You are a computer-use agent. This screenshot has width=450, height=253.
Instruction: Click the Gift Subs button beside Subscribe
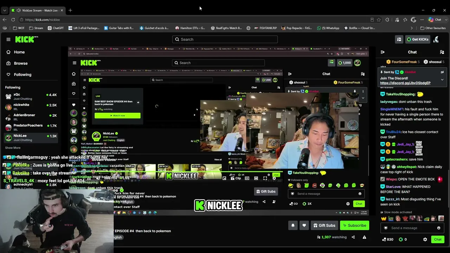(x=324, y=225)
